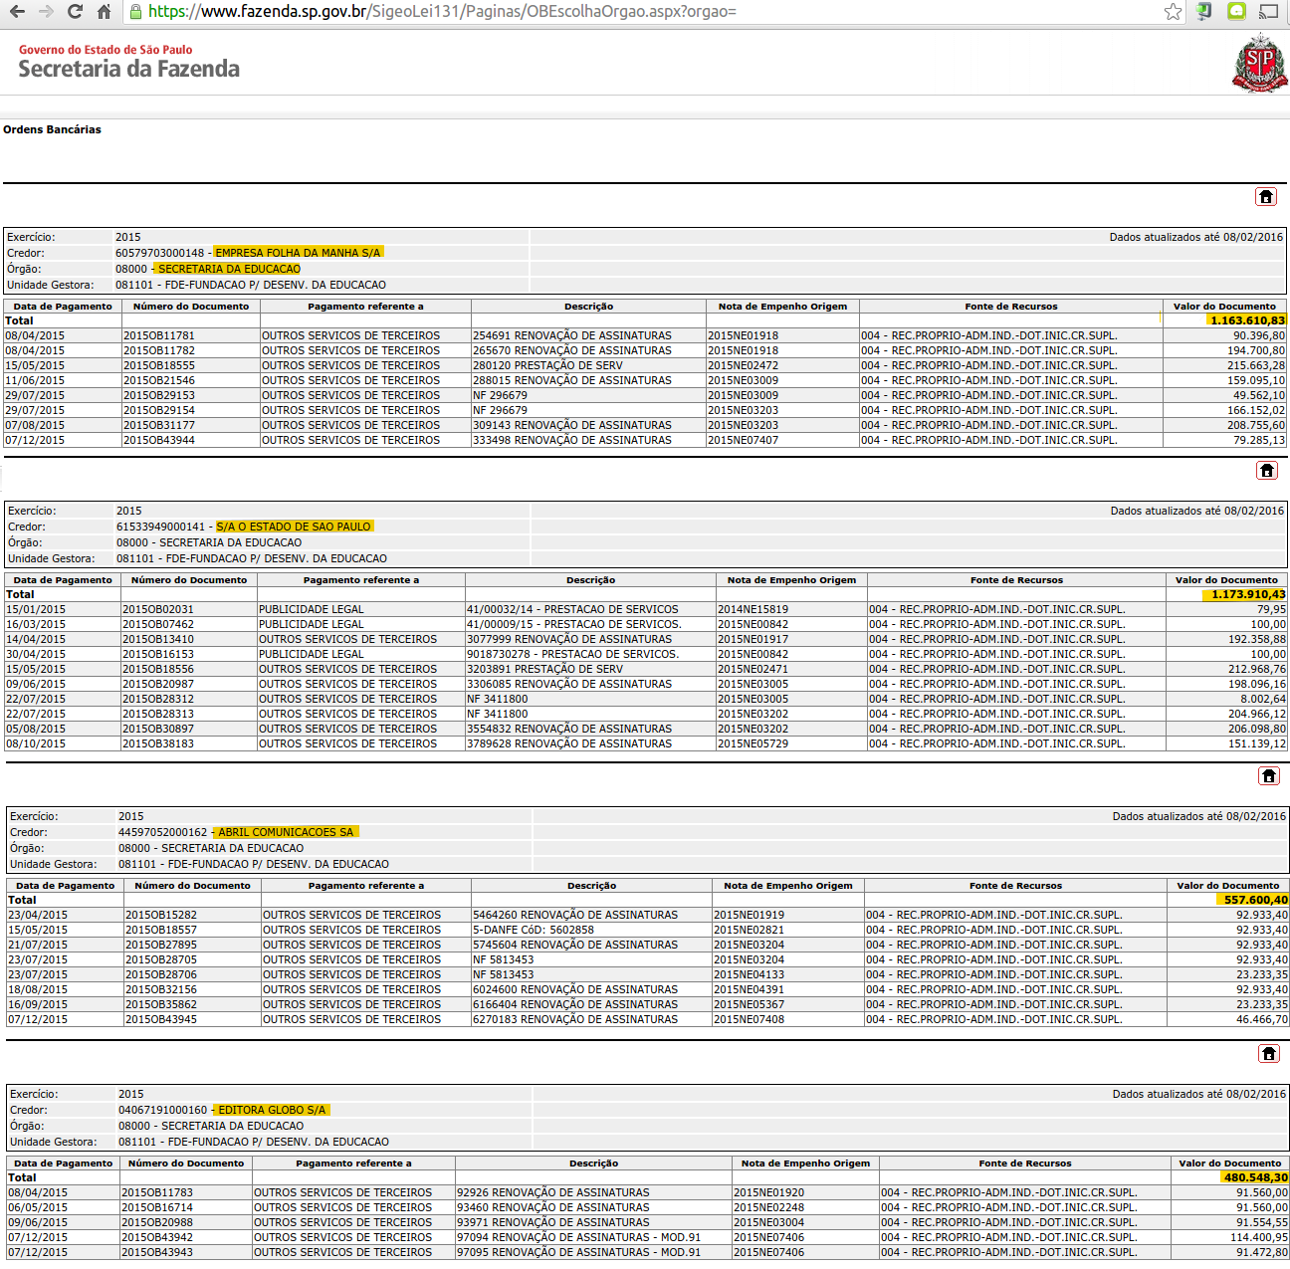Viewport: 1290px width, 1269px height.
Task: Click the home icon above Estado de Sao Paulo table
Action: click(1267, 471)
